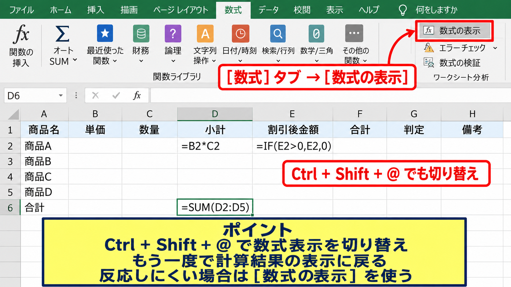Open the 論理 functions icon

(x=173, y=33)
